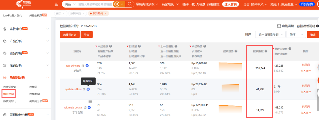Click the 确定 confirm sort button
Image resolution: width=319 pixels, height=120 pixels.
click(313, 34)
